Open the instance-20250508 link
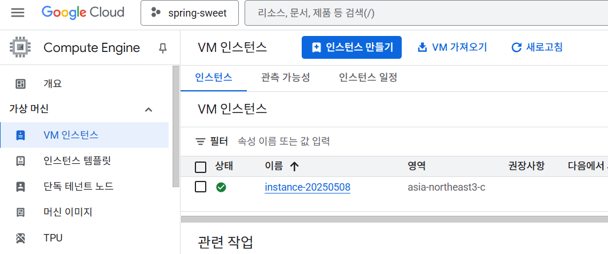This screenshot has height=254, width=608. coord(307,187)
